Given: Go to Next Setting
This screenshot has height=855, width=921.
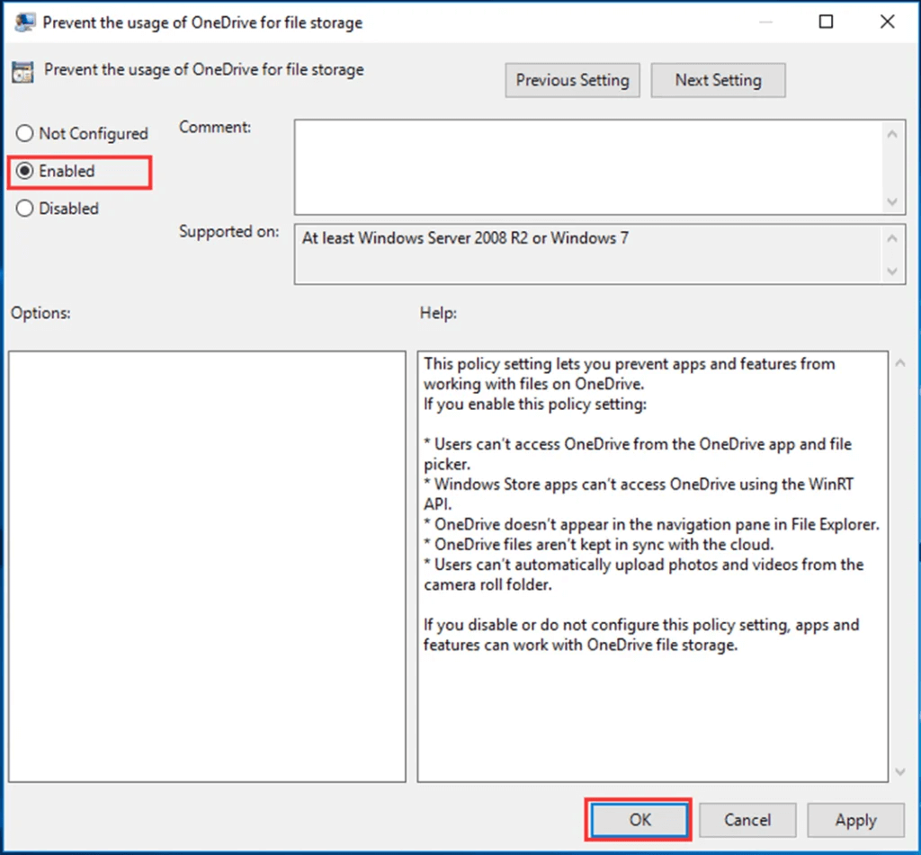Looking at the screenshot, I should 718,80.
